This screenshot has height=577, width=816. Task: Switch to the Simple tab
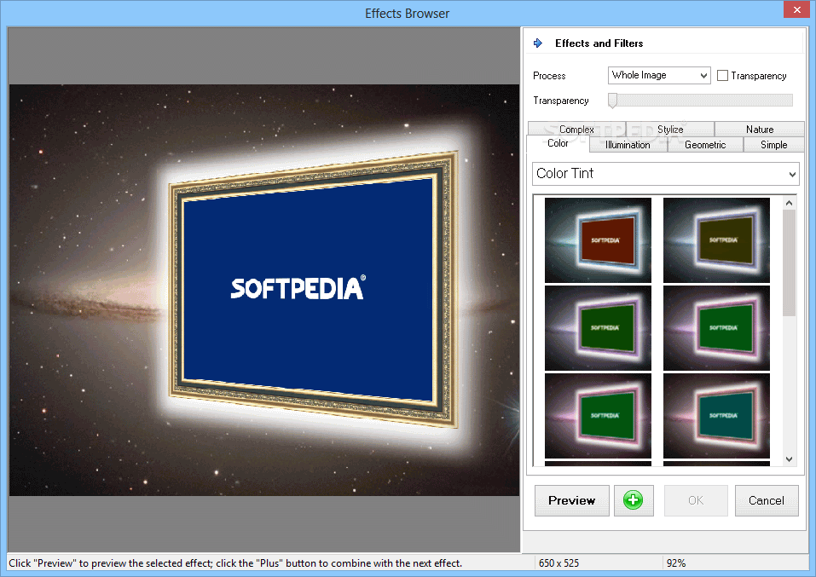coord(774,145)
